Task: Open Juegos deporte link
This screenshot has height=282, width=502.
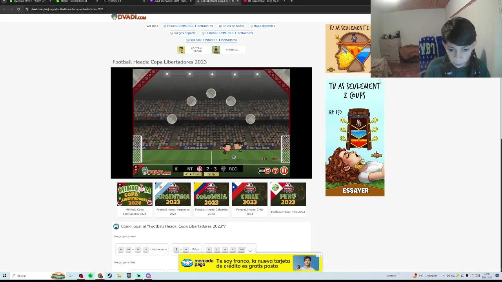Action: (x=183, y=33)
